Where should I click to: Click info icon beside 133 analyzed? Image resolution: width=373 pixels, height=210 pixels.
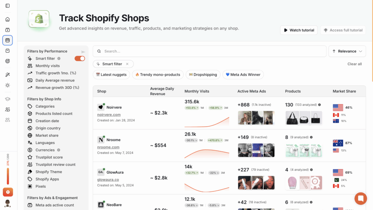[319, 104]
